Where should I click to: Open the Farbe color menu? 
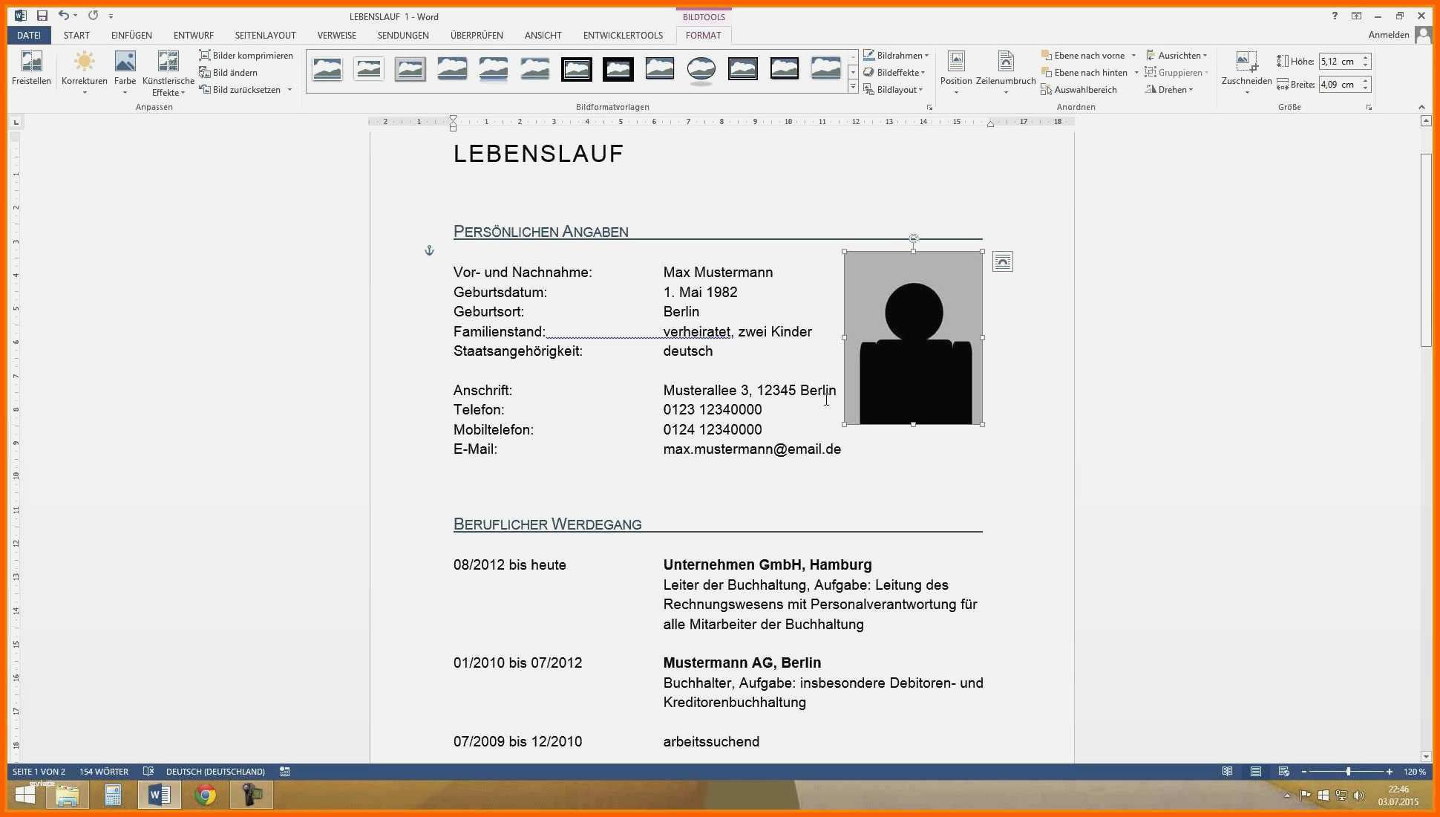point(125,72)
